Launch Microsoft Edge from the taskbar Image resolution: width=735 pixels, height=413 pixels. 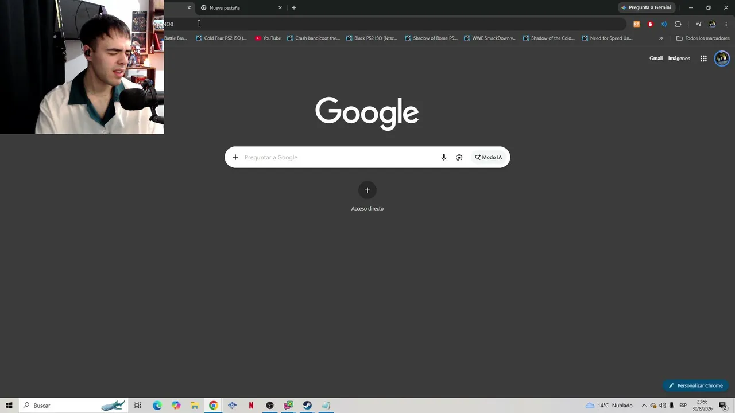157,406
